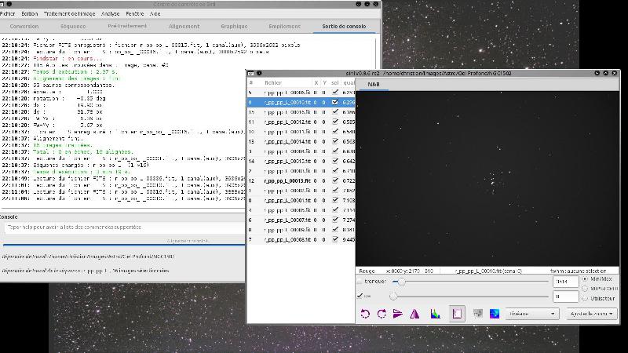Sort list by X column header

(316, 82)
